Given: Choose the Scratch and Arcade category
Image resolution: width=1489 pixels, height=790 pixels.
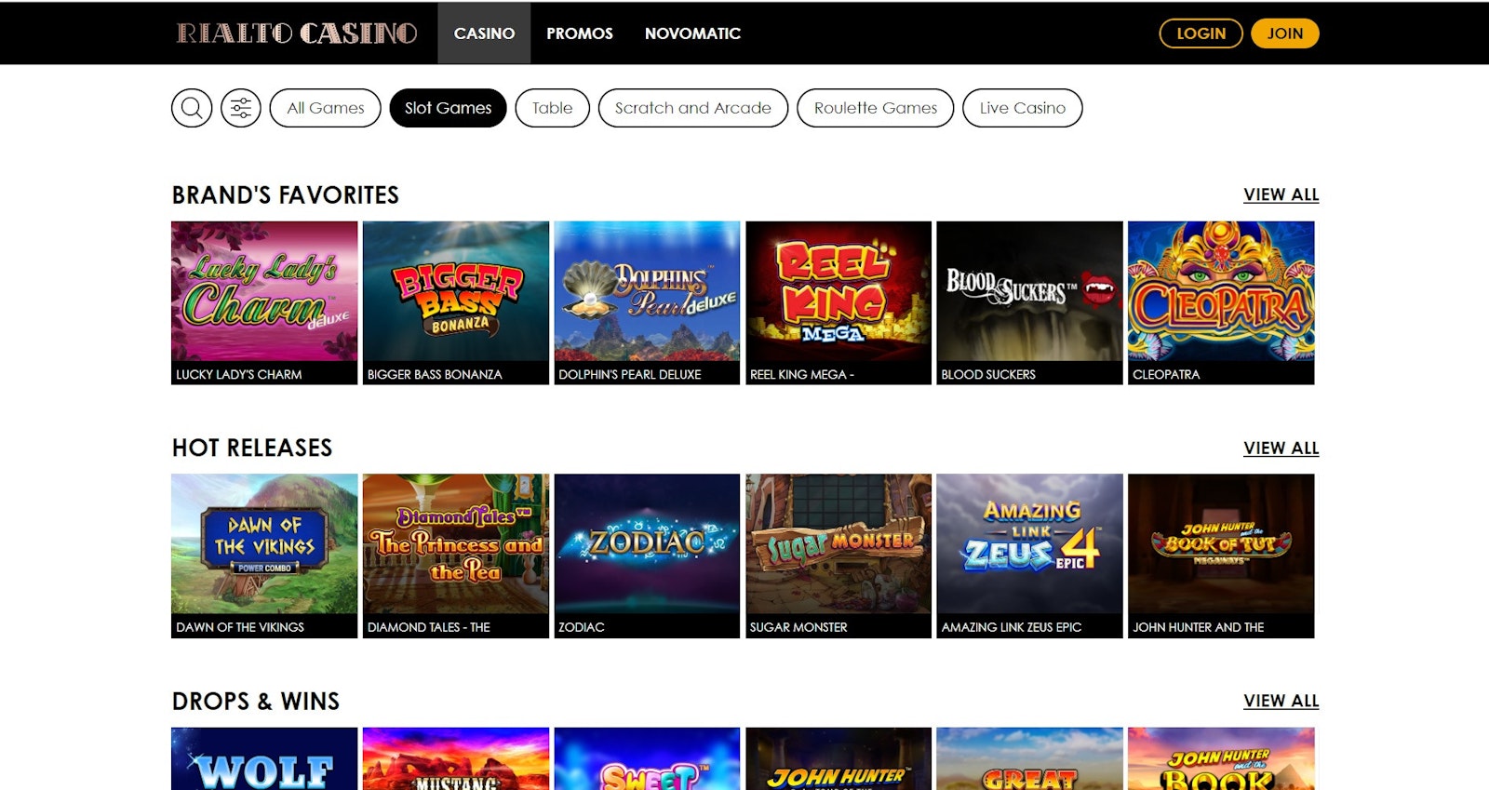Looking at the screenshot, I should pyautogui.click(x=693, y=108).
